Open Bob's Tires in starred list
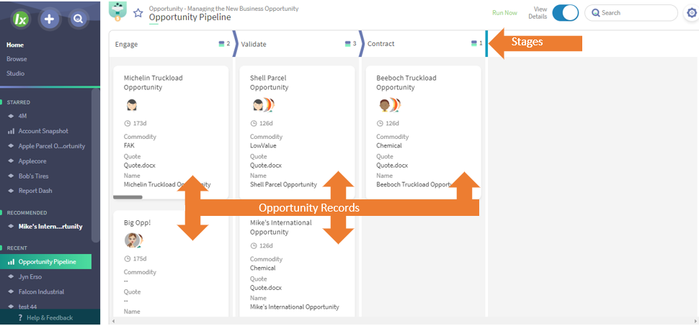 (x=33, y=176)
